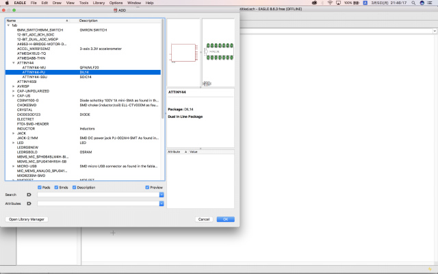
Task: Click the ATTINY44 schematic symbol preview
Action: 184,53
